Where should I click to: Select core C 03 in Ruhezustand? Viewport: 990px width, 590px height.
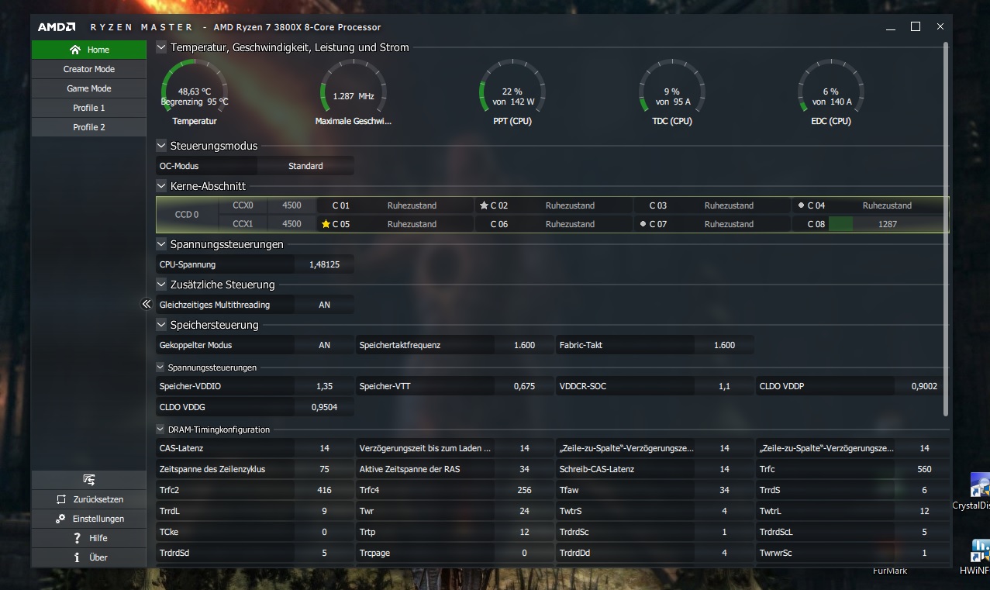click(x=711, y=205)
